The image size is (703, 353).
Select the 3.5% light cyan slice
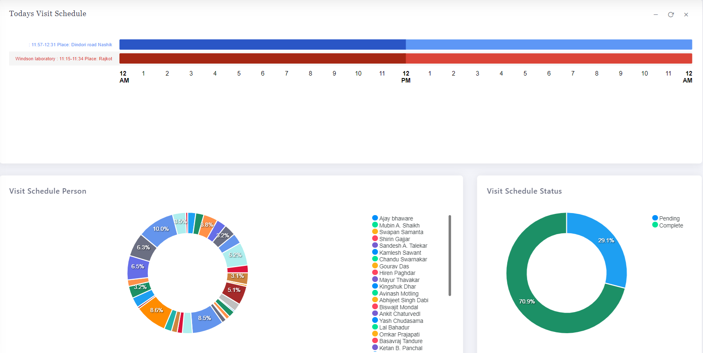pyautogui.click(x=180, y=223)
